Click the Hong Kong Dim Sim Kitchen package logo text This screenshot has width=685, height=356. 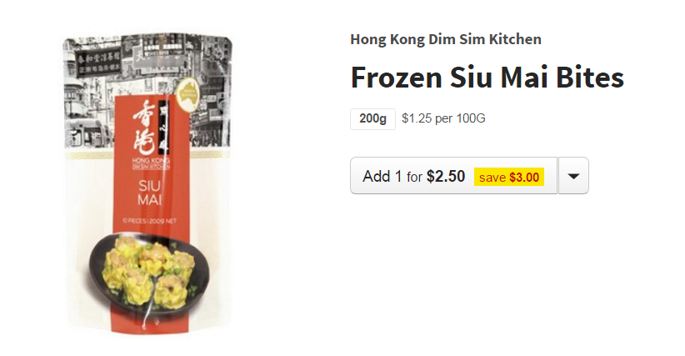(x=151, y=163)
